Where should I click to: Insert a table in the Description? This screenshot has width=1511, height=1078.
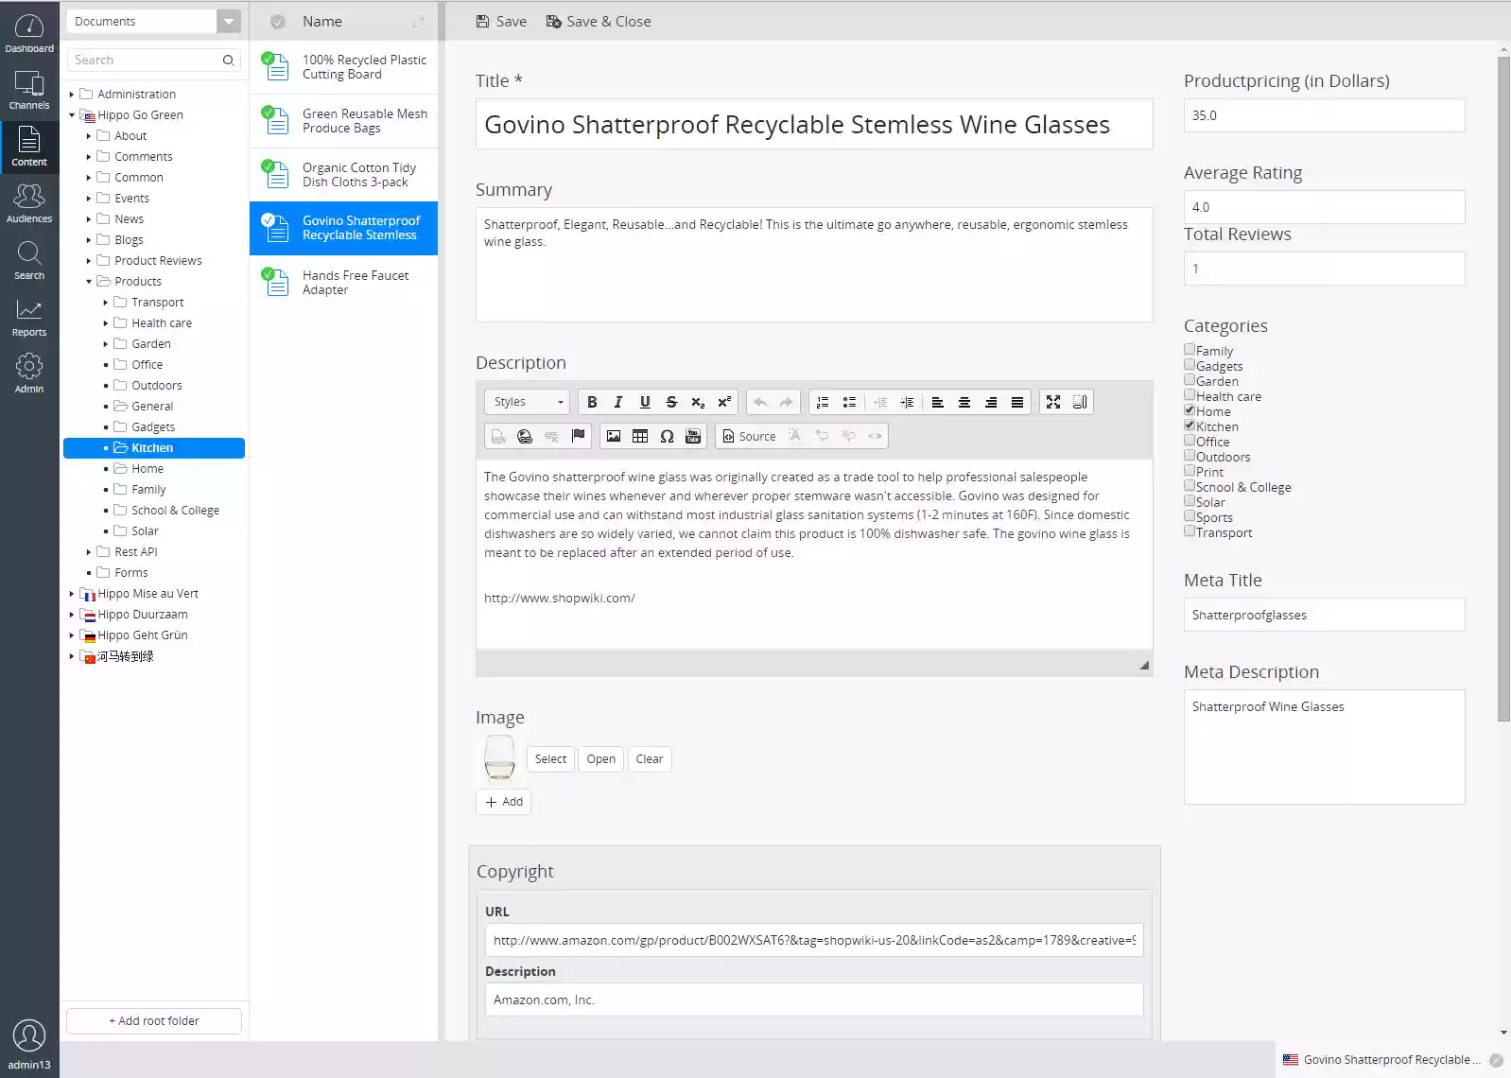[640, 436]
